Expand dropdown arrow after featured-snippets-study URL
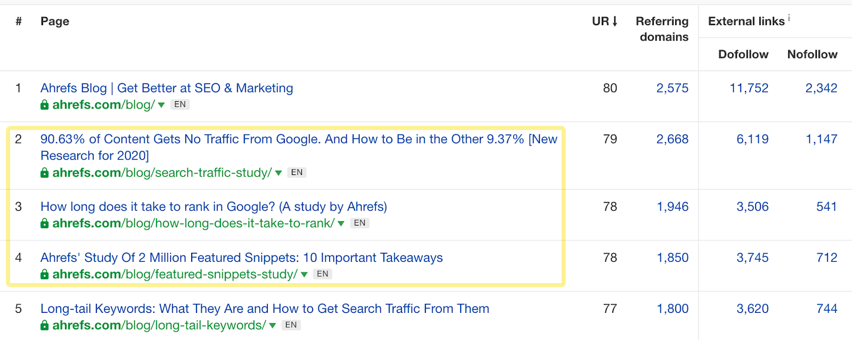Screen dimensions: 852x340 (304, 275)
